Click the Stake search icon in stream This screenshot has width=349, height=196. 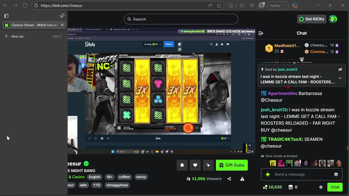click(211, 44)
